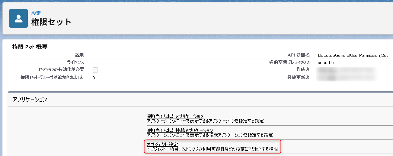
Task: Open 割り当てられた接続アプリケーション link
Action: (x=180, y=130)
